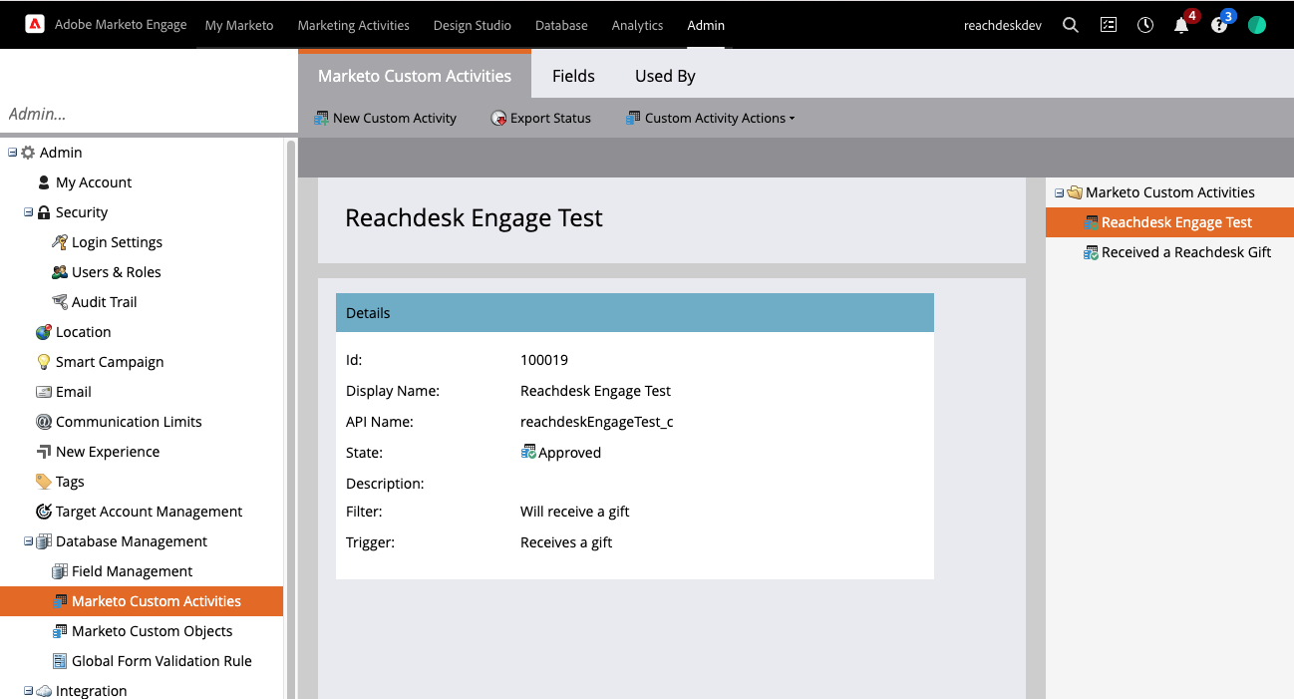Viewport: 1294px width, 699px height.
Task: Open the Analytics menu
Action: pos(637,25)
